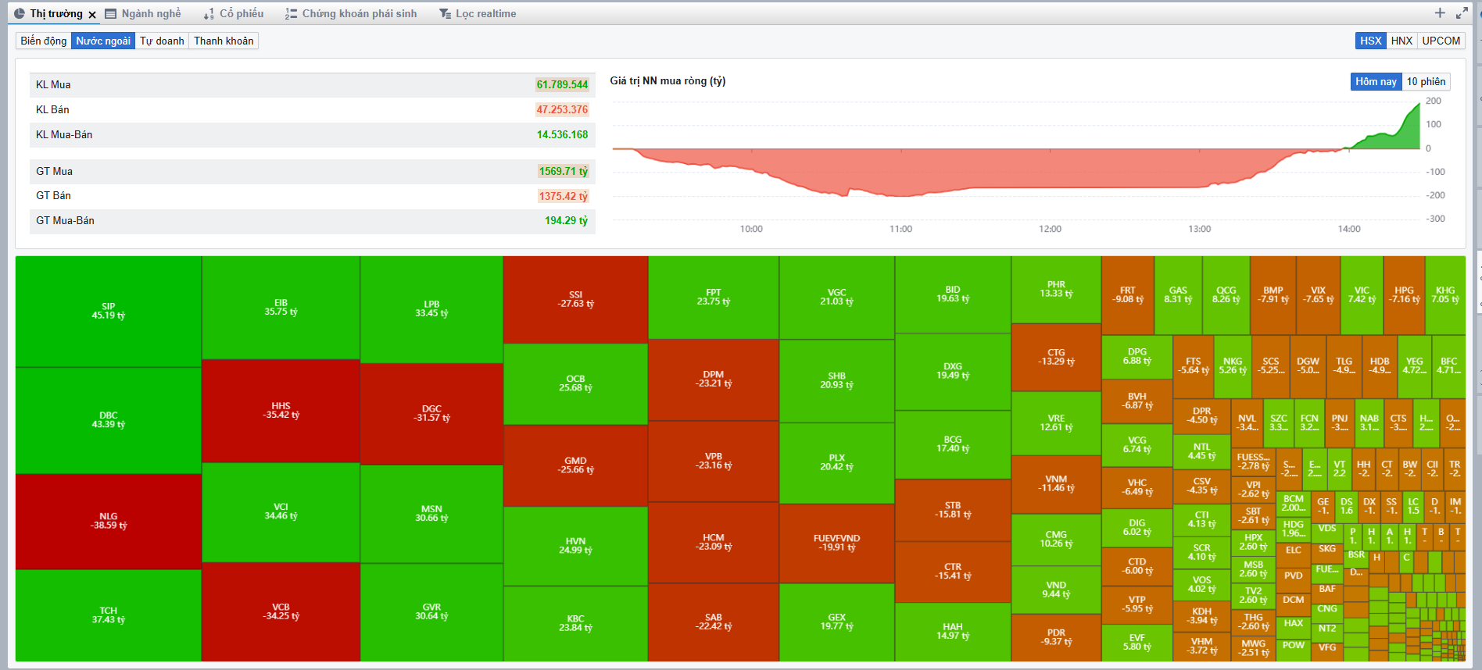Show the Thanh khoản view
The width and height of the screenshot is (1482, 670).
click(x=224, y=41)
